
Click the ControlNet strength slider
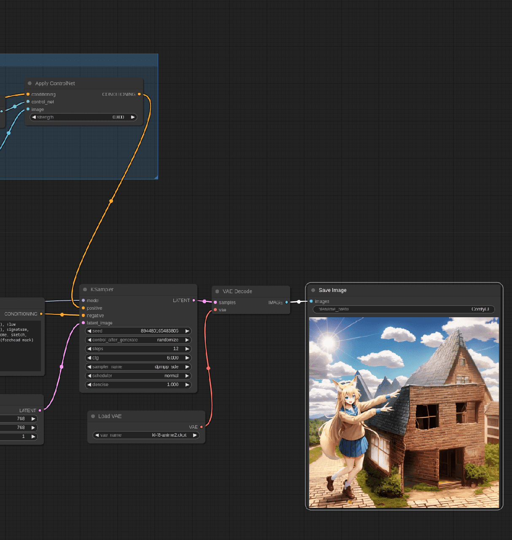(84, 117)
